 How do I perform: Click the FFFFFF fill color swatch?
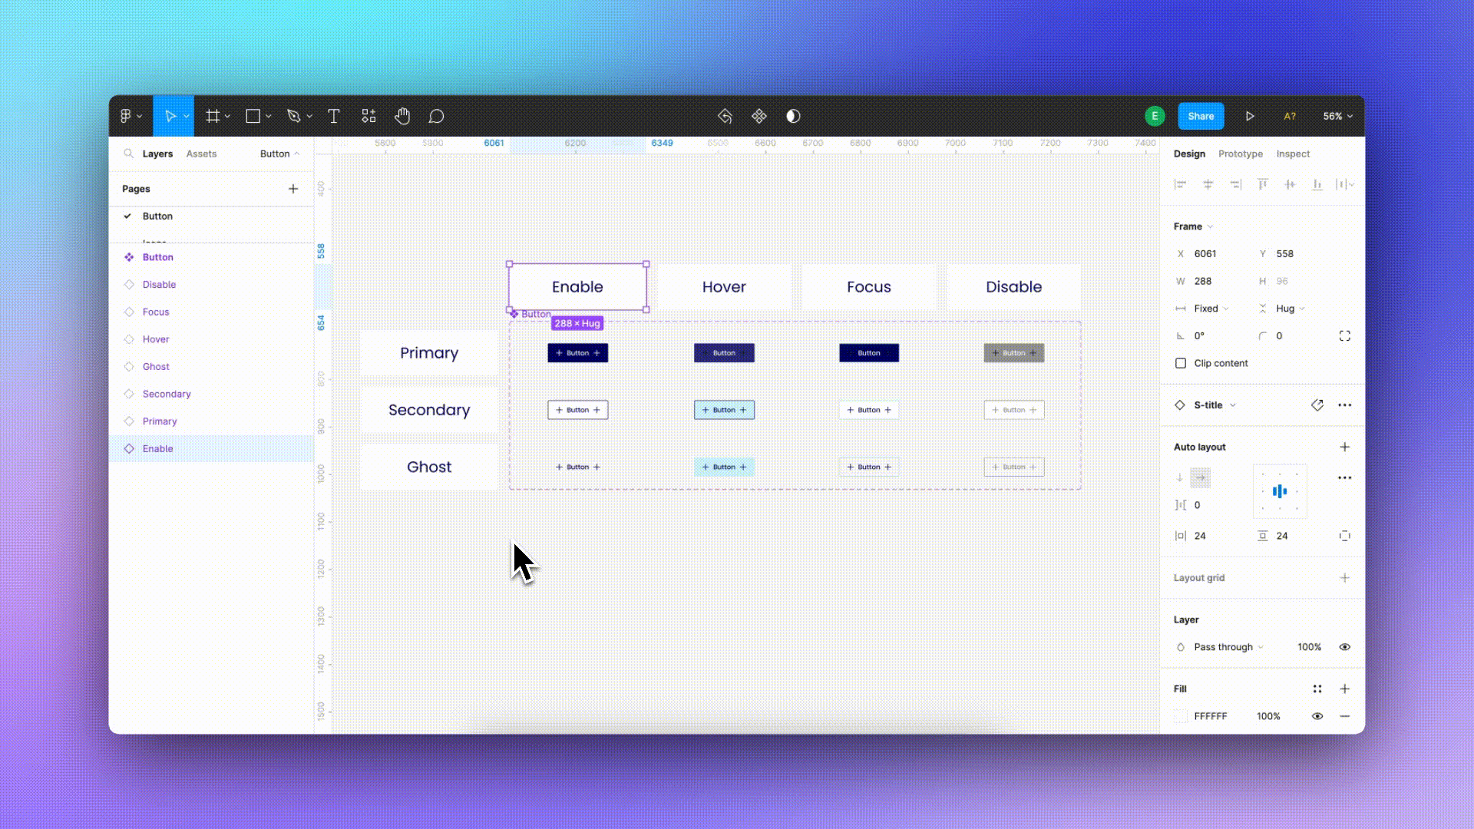pos(1181,716)
